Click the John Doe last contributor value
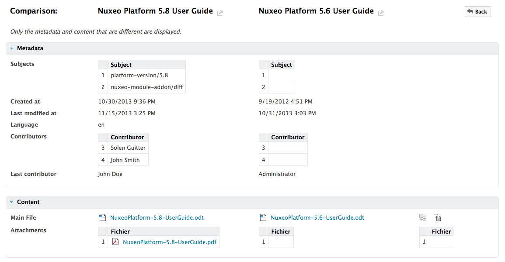505x262 pixels. (110, 174)
